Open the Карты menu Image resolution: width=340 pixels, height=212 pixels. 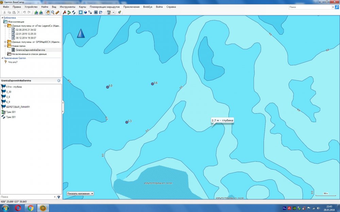coord(82,7)
